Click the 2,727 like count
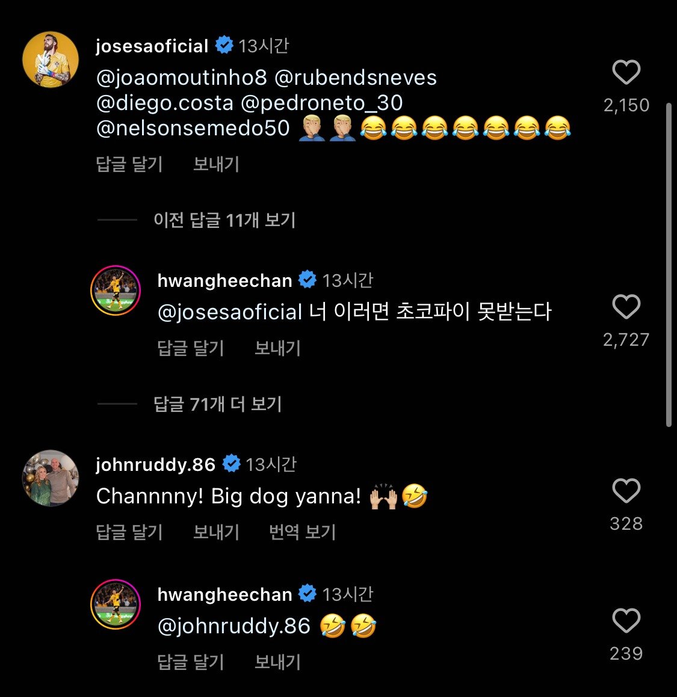The height and width of the screenshot is (697, 677). [x=626, y=339]
